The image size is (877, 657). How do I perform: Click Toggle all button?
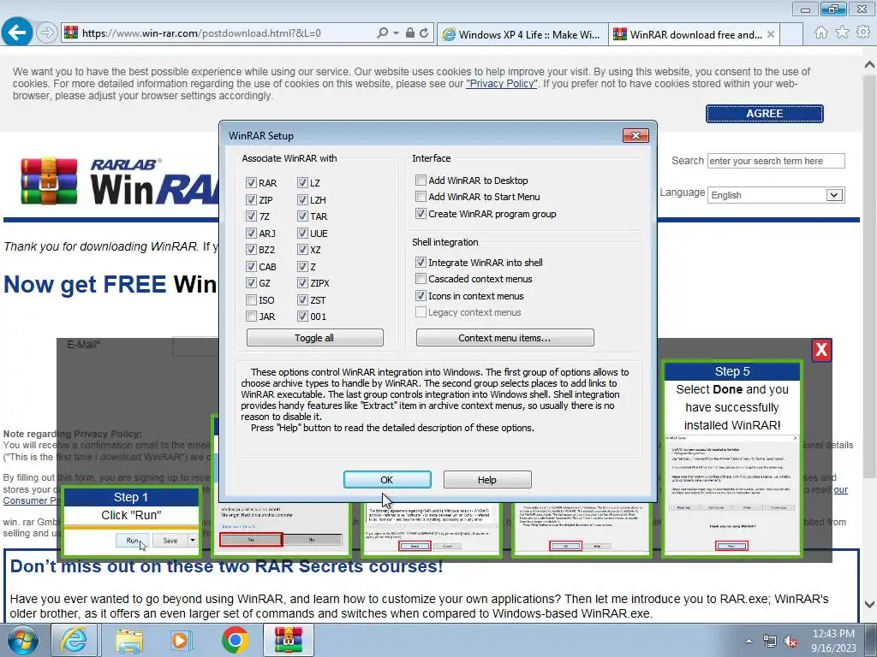[314, 337]
